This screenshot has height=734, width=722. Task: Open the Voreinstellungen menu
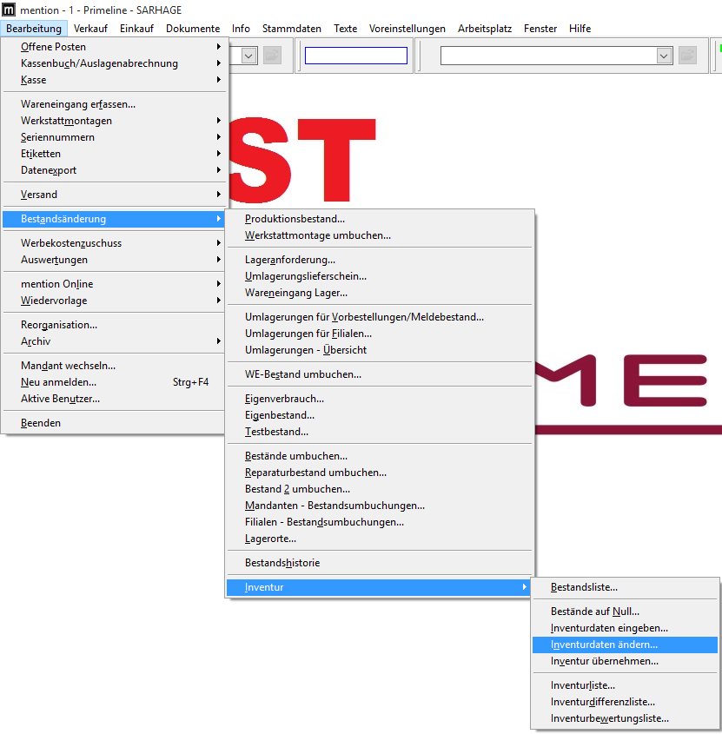pyautogui.click(x=407, y=28)
